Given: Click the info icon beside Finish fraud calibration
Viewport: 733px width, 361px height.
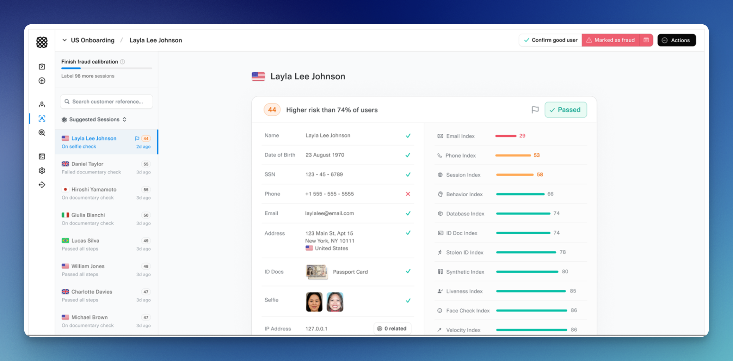Looking at the screenshot, I should coord(123,62).
